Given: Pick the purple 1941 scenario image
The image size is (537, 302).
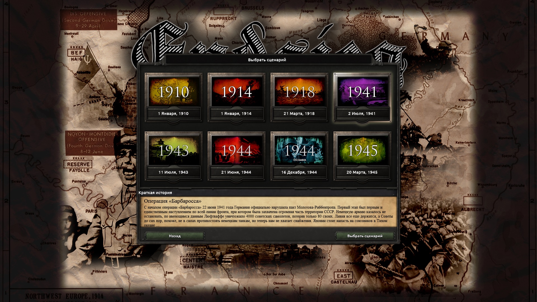Looking at the screenshot, I should (362, 92).
